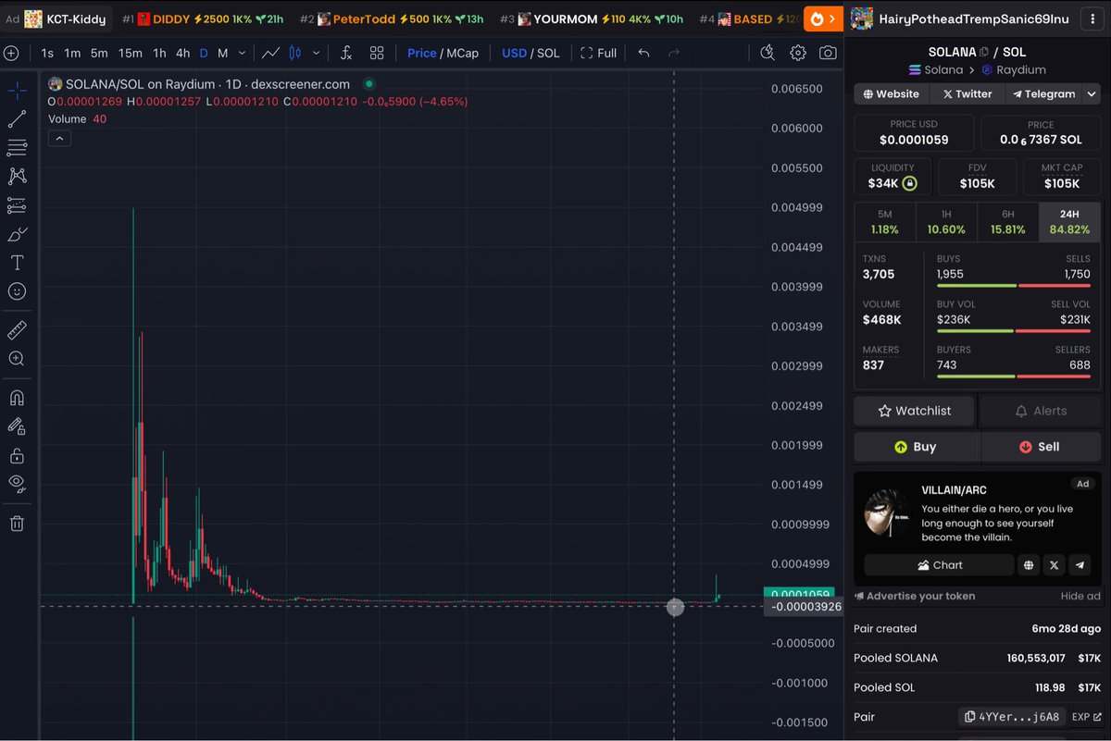Select the Text annotation tool
The image size is (1111, 741).
(17, 263)
